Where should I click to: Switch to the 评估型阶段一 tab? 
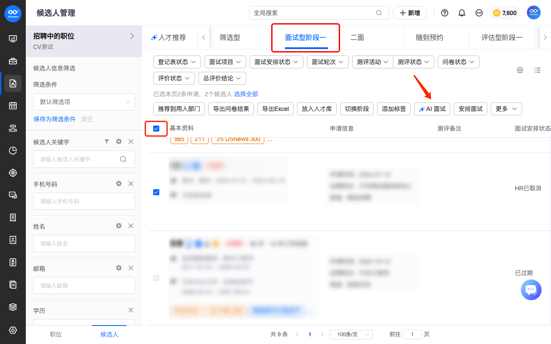[x=502, y=37]
